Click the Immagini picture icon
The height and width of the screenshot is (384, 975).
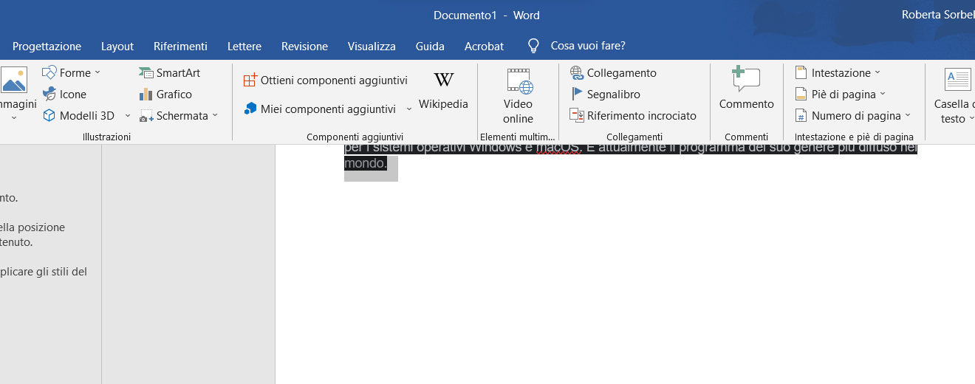point(14,80)
